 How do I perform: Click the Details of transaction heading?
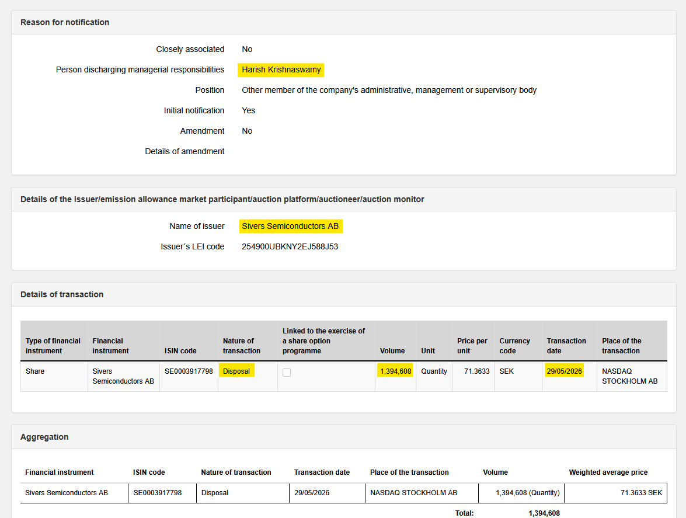[x=62, y=294]
